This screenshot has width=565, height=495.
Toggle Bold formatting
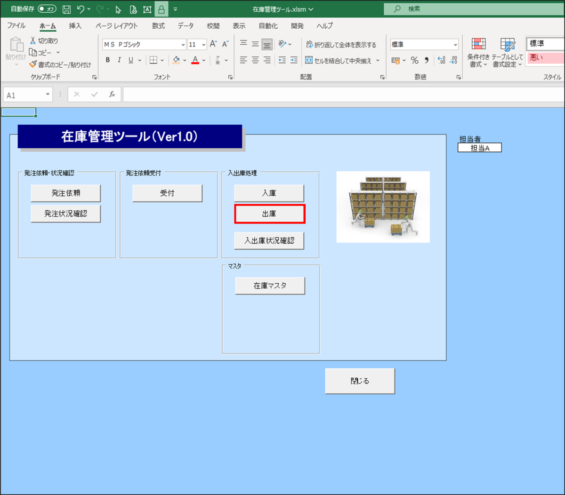click(x=108, y=60)
